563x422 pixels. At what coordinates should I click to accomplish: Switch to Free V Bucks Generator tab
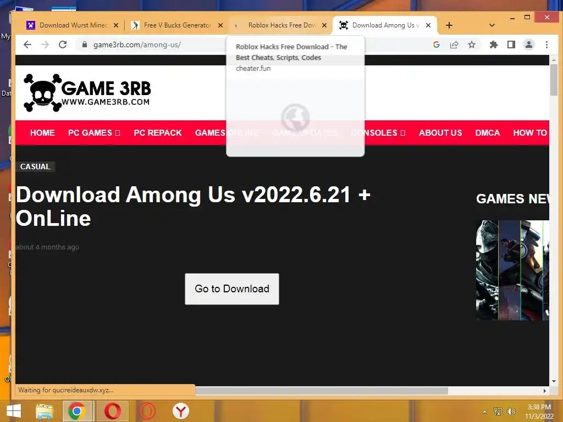(x=177, y=25)
